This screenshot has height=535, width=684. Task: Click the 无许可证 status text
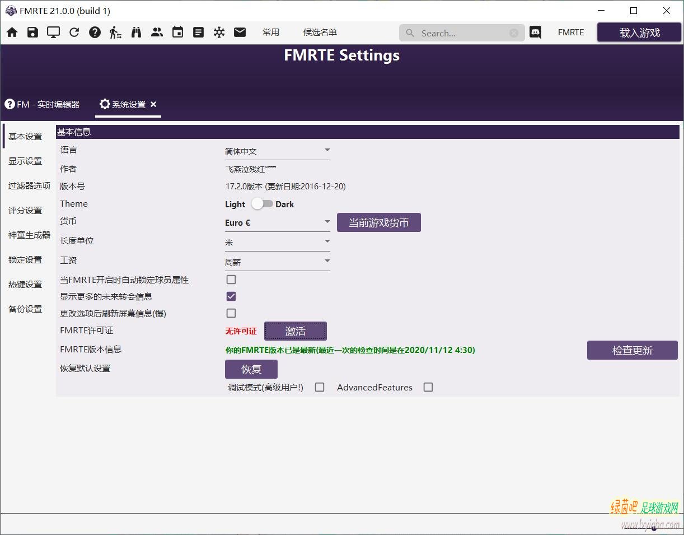(x=241, y=331)
